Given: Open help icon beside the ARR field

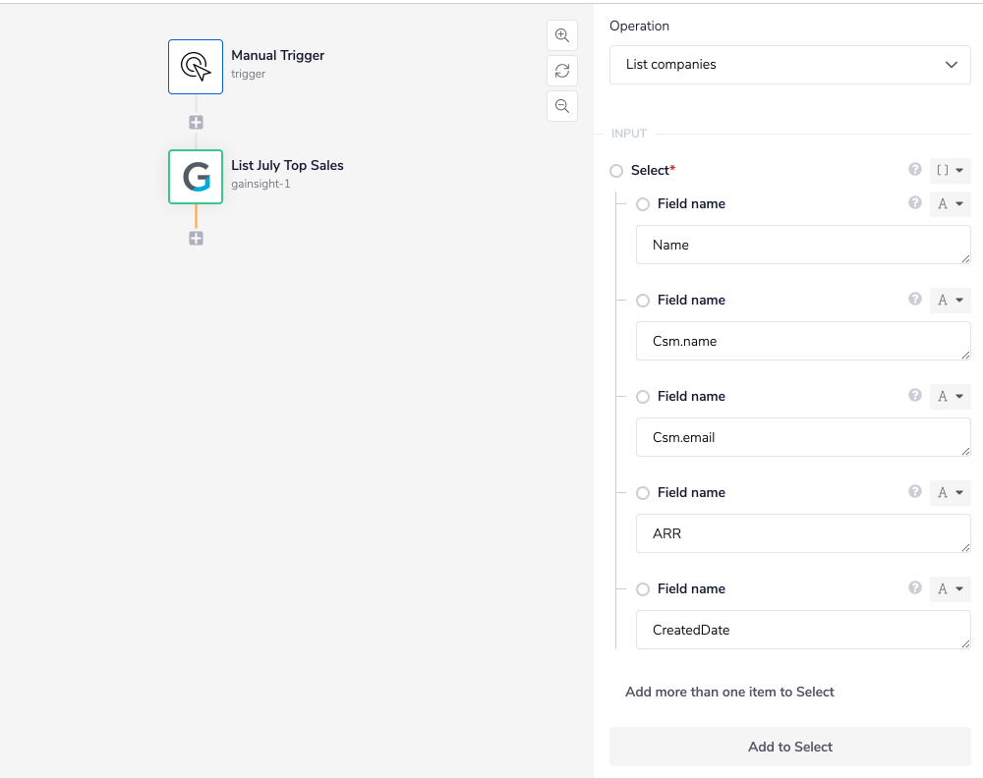Looking at the screenshot, I should point(914,492).
